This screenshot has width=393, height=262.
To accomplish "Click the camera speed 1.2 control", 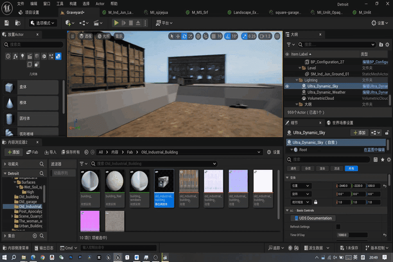I will tap(265, 36).
